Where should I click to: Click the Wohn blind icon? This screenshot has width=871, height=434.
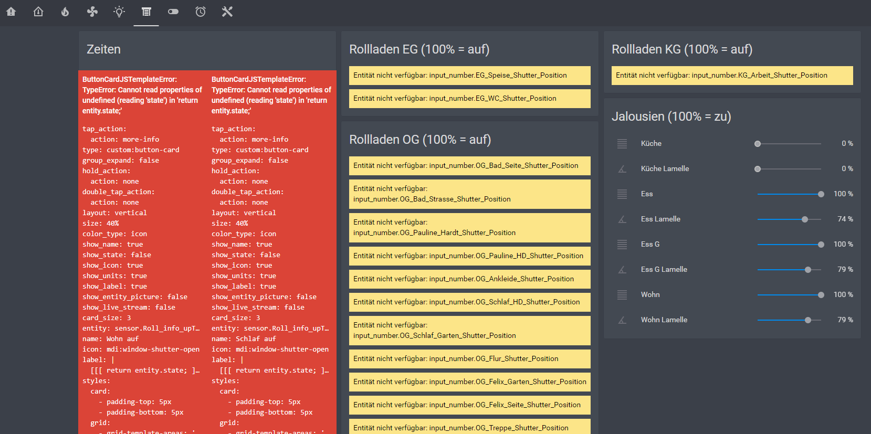[622, 294]
